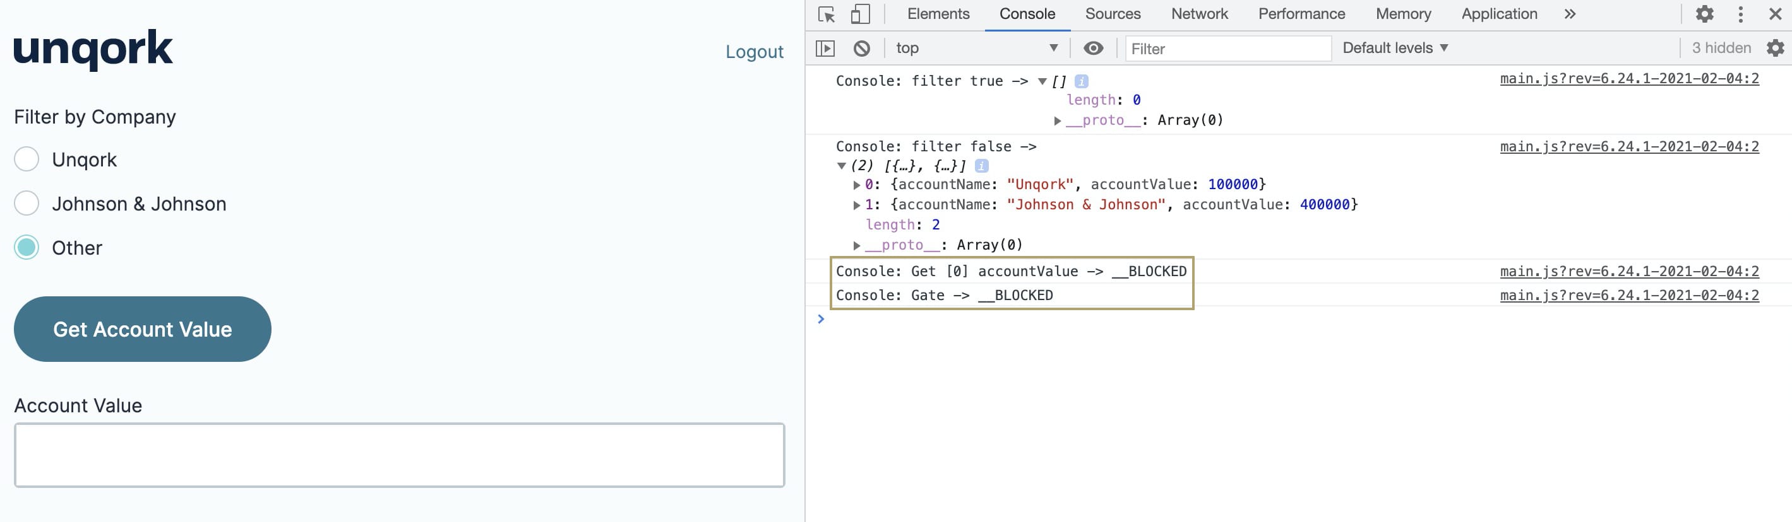Focus the Account Value input field

coord(399,455)
